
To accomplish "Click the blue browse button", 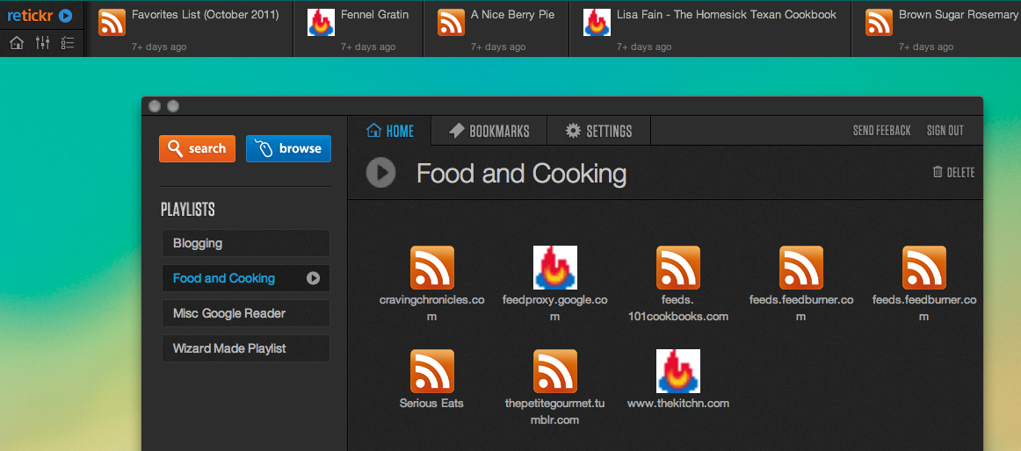I will click(288, 148).
